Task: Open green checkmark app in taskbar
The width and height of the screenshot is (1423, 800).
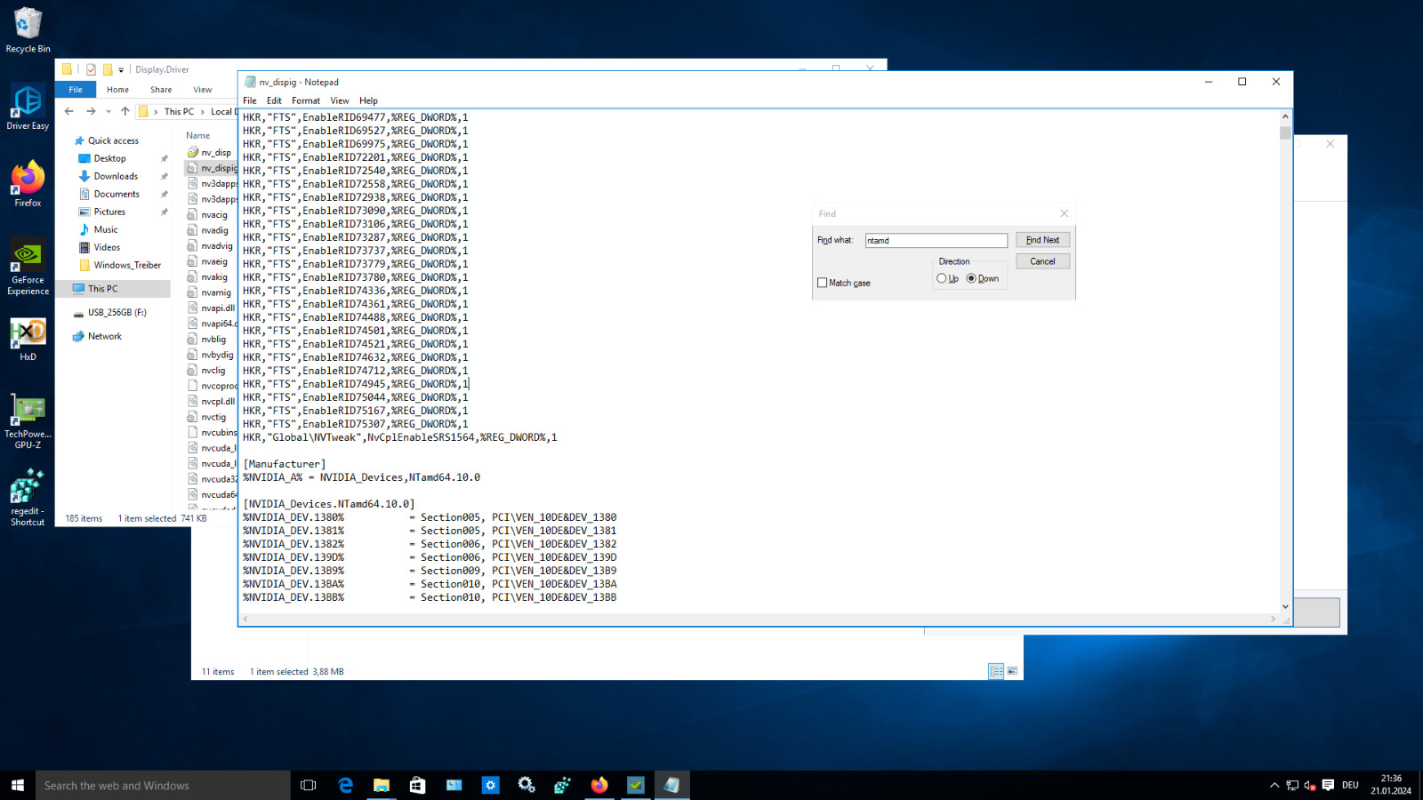Action: pyautogui.click(x=636, y=785)
